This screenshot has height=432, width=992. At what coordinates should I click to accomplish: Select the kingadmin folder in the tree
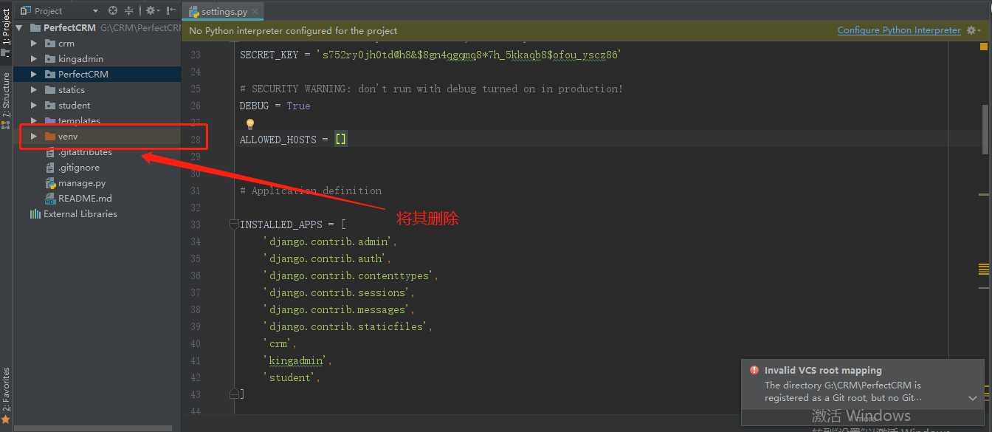coord(80,59)
